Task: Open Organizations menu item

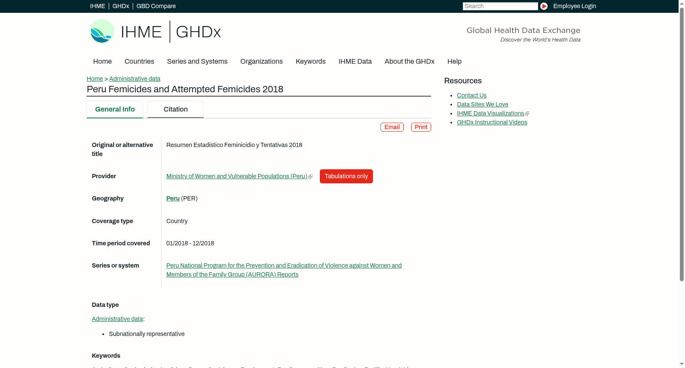Action: point(262,62)
